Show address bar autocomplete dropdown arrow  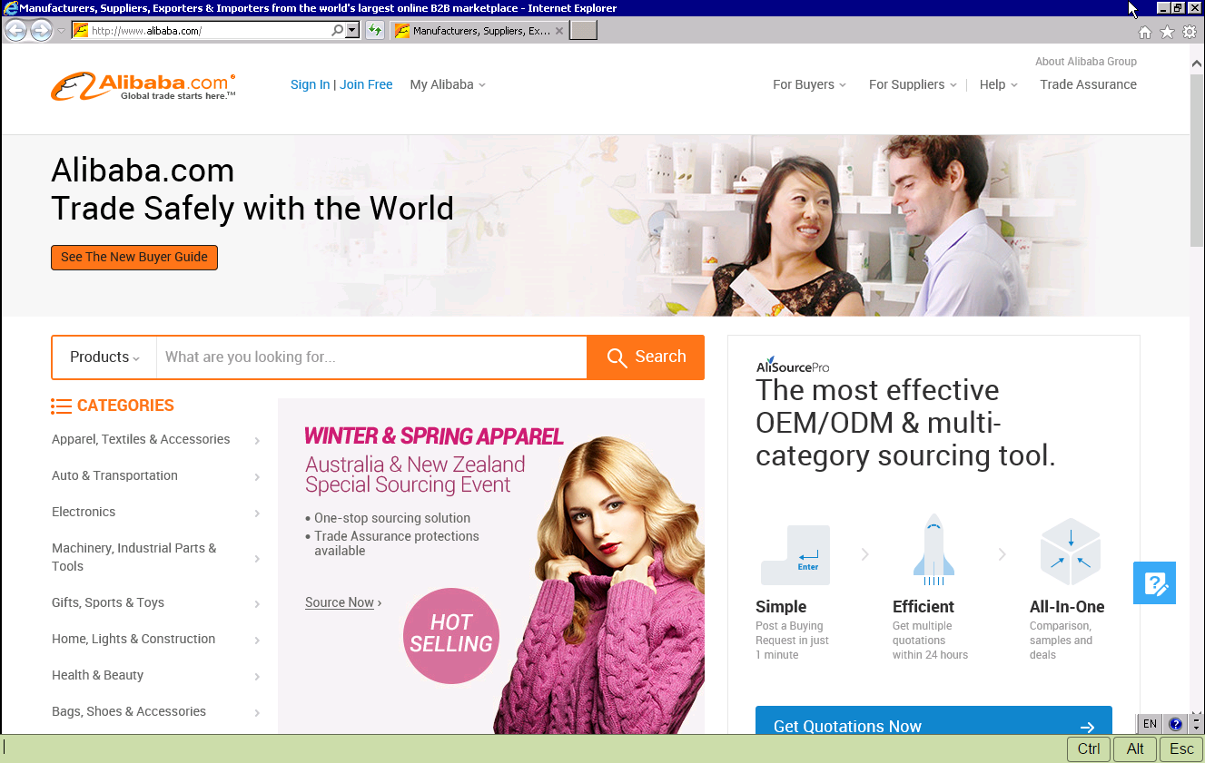352,31
